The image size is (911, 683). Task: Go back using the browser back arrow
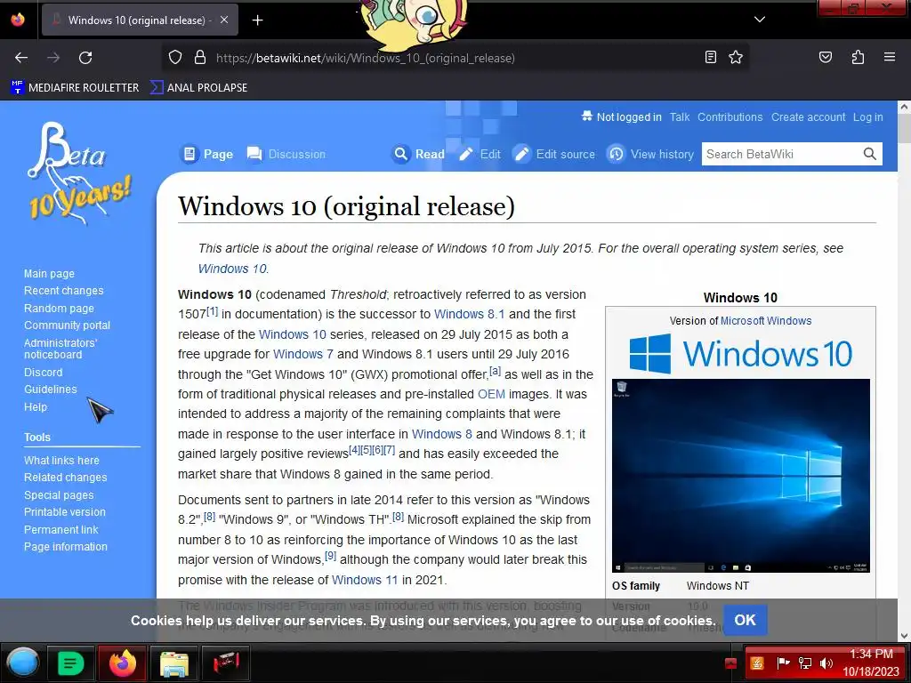click(21, 58)
